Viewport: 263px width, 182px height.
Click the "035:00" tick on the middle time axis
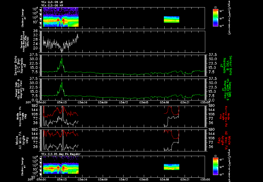point(205,102)
